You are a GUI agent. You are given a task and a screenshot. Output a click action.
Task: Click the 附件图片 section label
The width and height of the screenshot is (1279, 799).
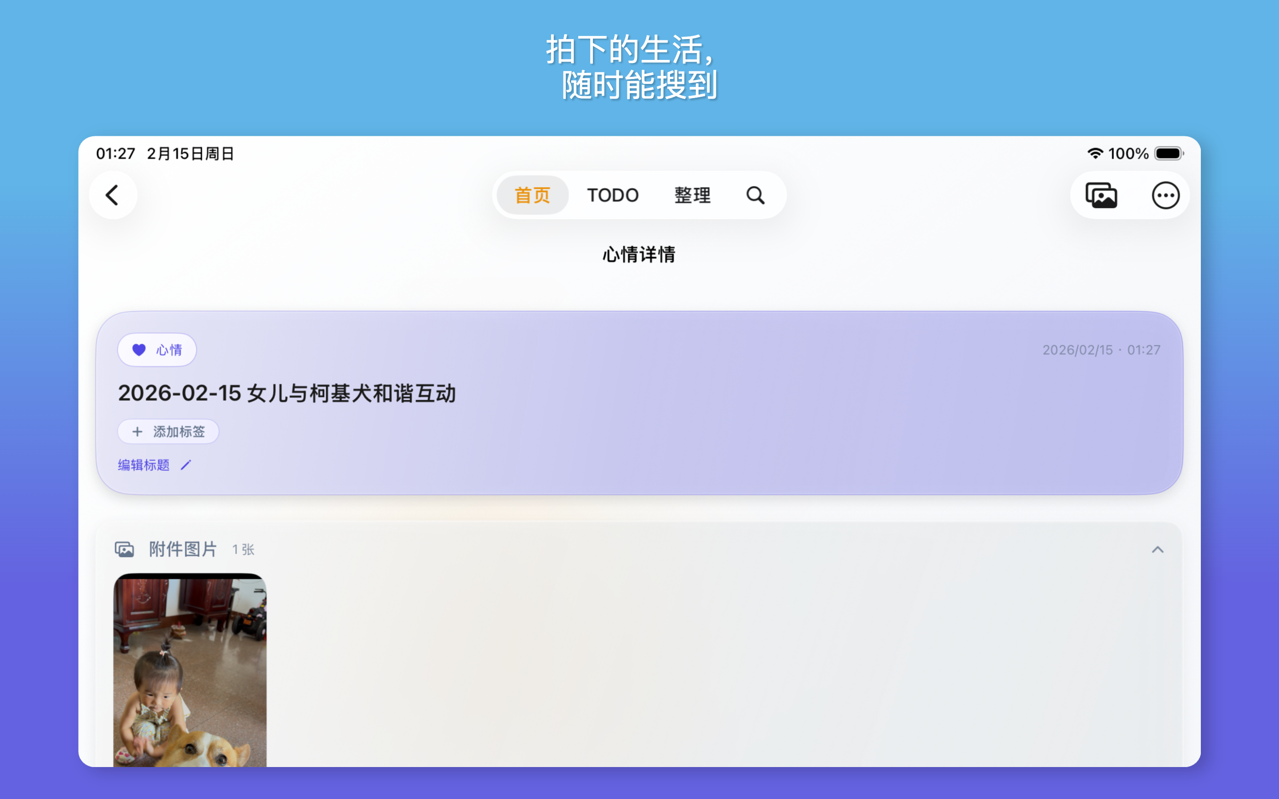tap(183, 550)
